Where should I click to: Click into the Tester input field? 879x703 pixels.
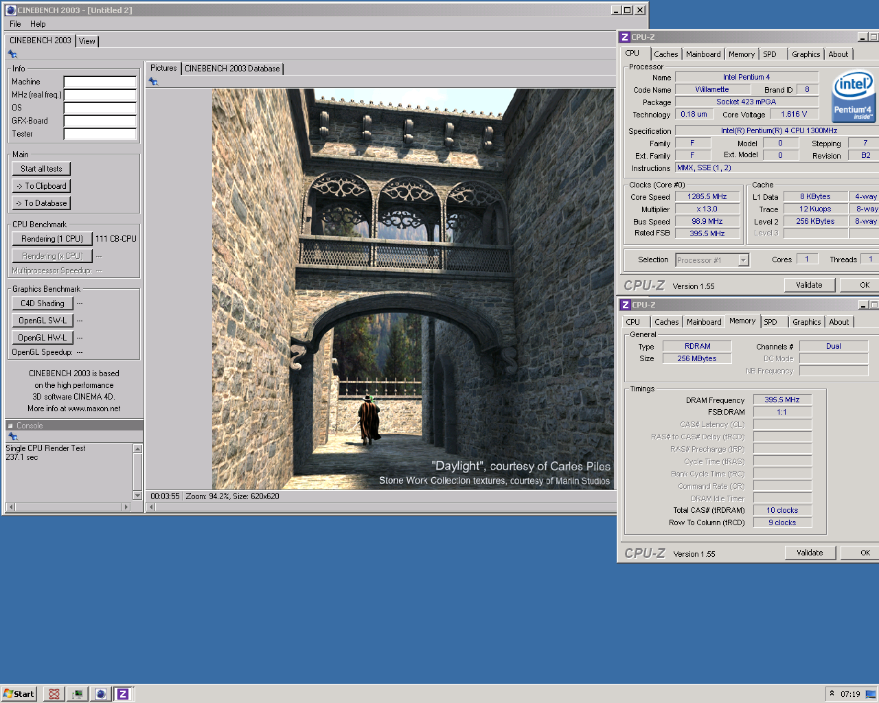100,134
